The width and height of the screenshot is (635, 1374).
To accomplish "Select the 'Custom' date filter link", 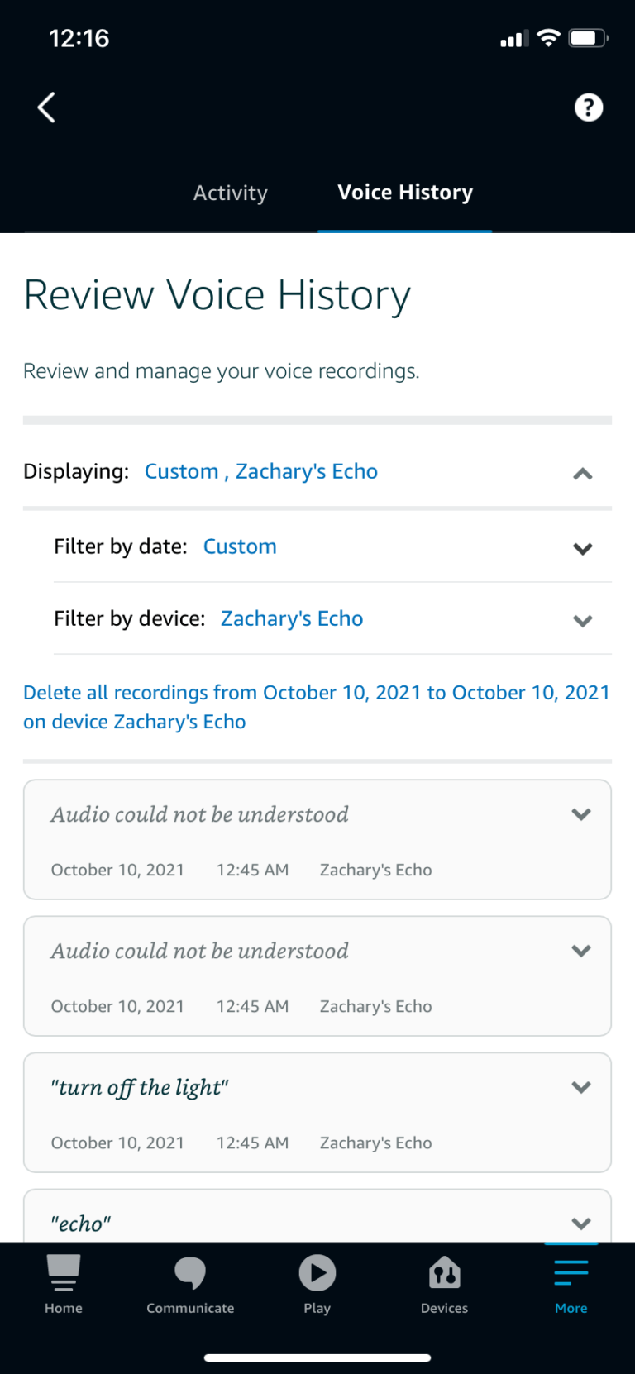I will tap(240, 546).
